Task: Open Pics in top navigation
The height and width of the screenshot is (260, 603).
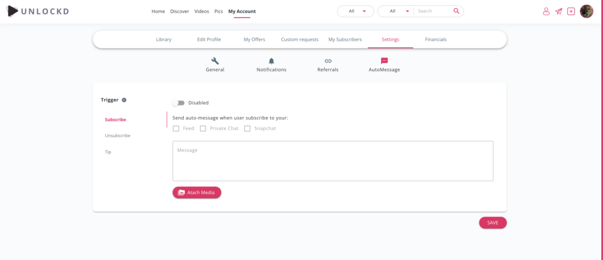Action: tap(218, 11)
